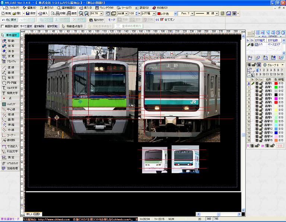Switch to the 新しい図面1 drawing tab
The image size is (286, 222).
[x=33, y=214]
